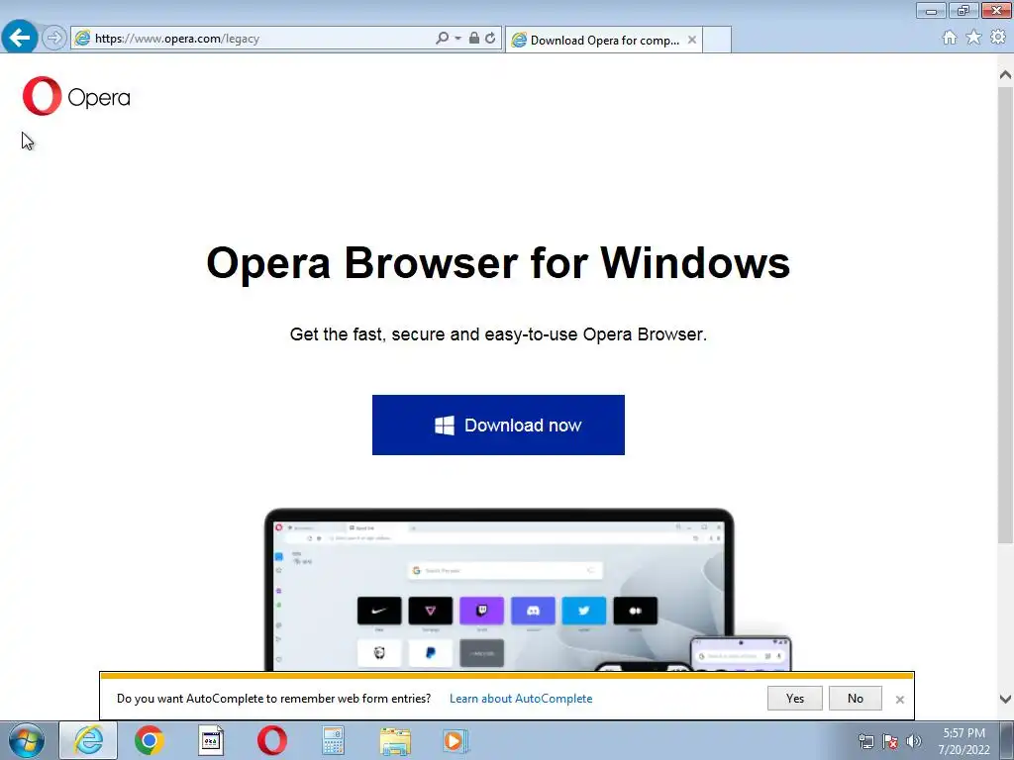Click the vertical scrollbar thumb
The width and height of the screenshot is (1014, 760).
click(x=1005, y=315)
